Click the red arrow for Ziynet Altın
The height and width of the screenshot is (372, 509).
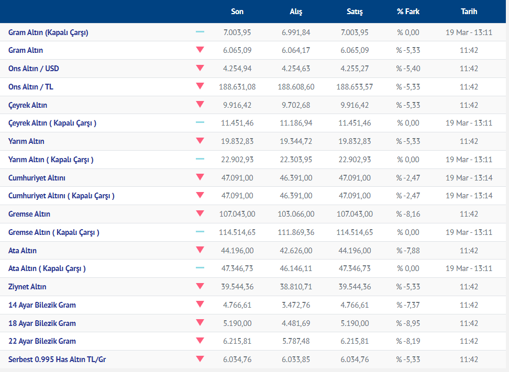[x=200, y=286]
